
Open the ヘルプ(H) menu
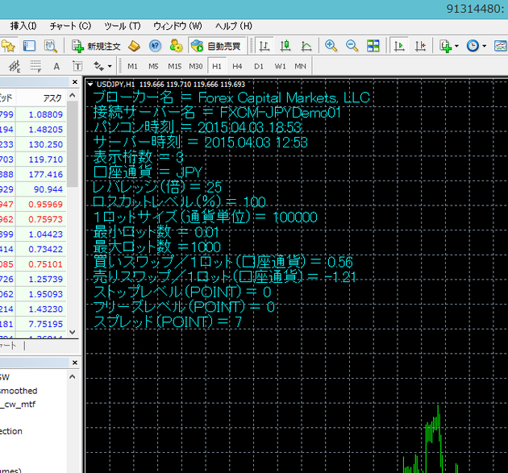click(234, 26)
